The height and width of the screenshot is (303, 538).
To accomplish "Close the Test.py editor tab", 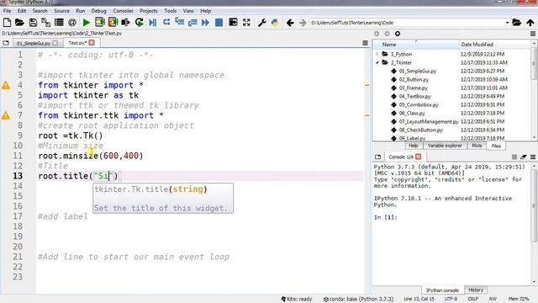I will click(92, 43).
